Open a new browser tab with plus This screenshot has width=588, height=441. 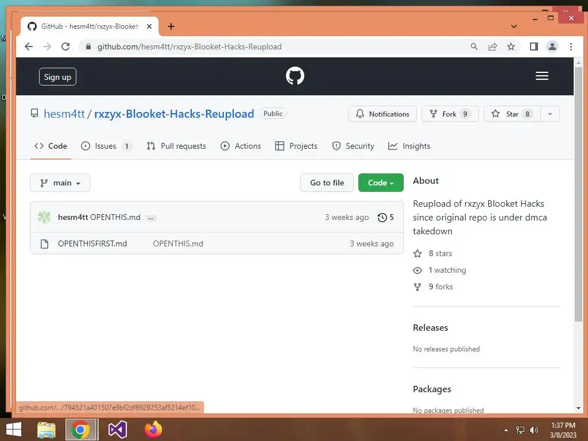[x=171, y=26]
